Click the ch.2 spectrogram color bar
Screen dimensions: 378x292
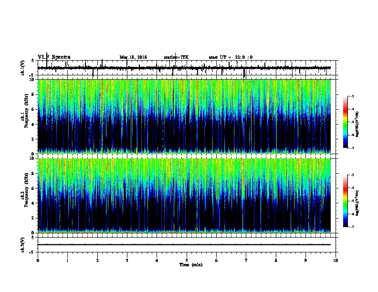[345, 201]
